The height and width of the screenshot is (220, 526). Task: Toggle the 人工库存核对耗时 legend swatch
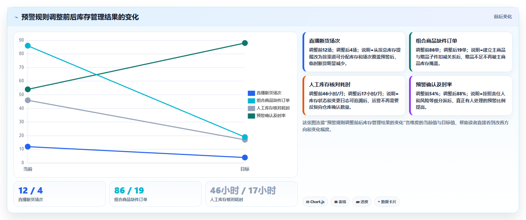[251, 108]
